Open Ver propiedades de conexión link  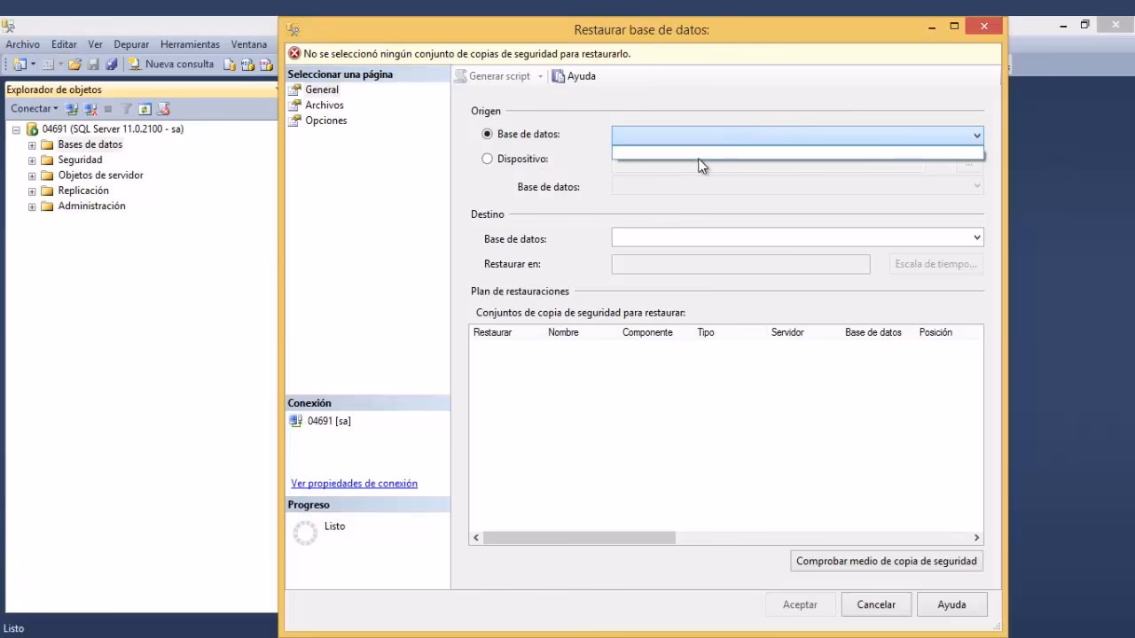354,484
